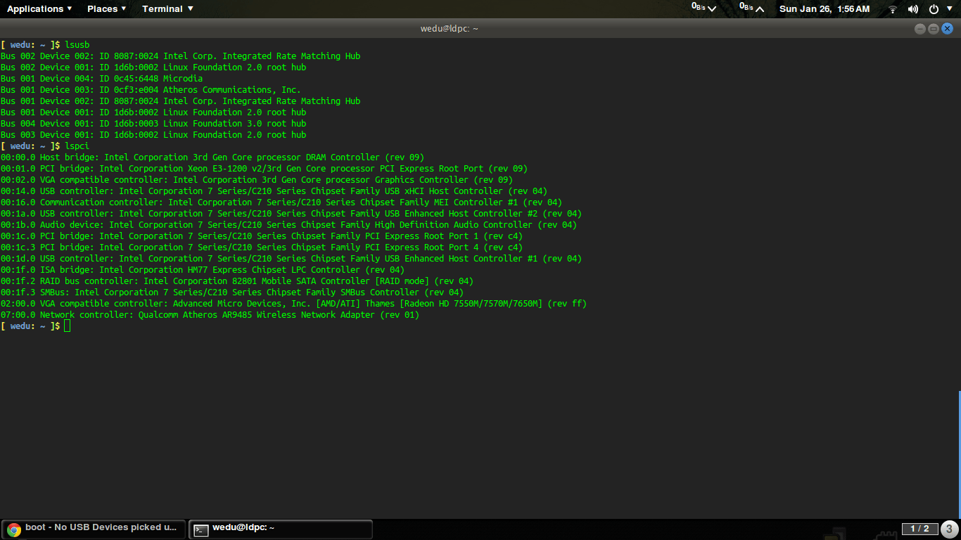Click the '00:01.0 PCI bridge' Xeon line
961x540 pixels.
(x=264, y=169)
